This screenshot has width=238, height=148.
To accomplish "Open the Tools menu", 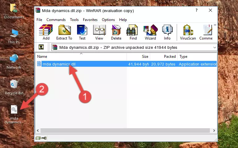I will click(74, 20).
